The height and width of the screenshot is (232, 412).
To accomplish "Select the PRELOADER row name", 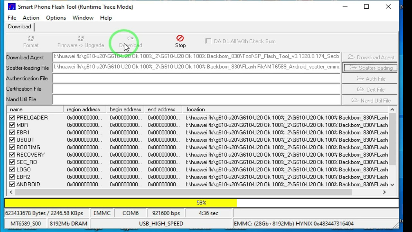I will [32, 118].
